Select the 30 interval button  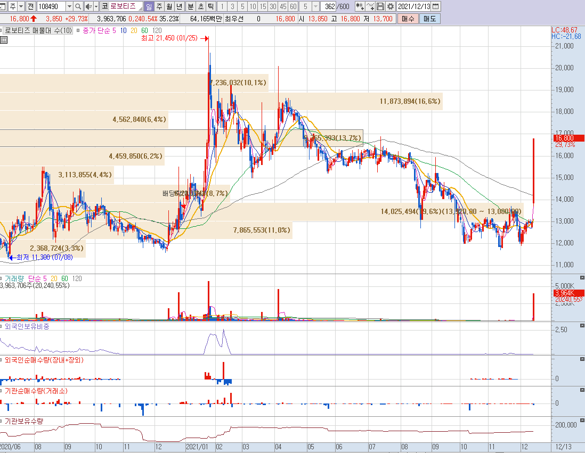[273, 6]
